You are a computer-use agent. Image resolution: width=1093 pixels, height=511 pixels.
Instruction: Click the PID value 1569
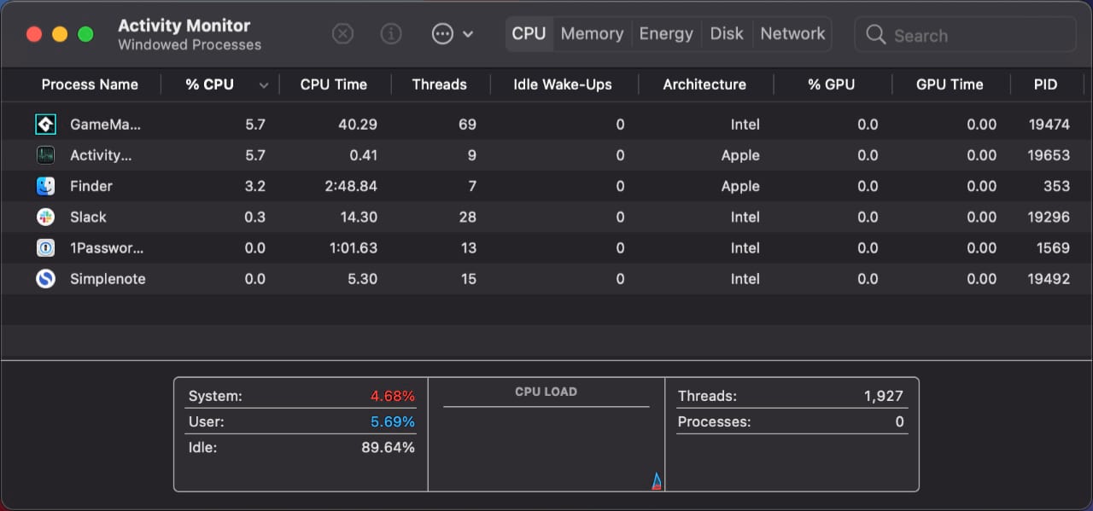(1054, 247)
